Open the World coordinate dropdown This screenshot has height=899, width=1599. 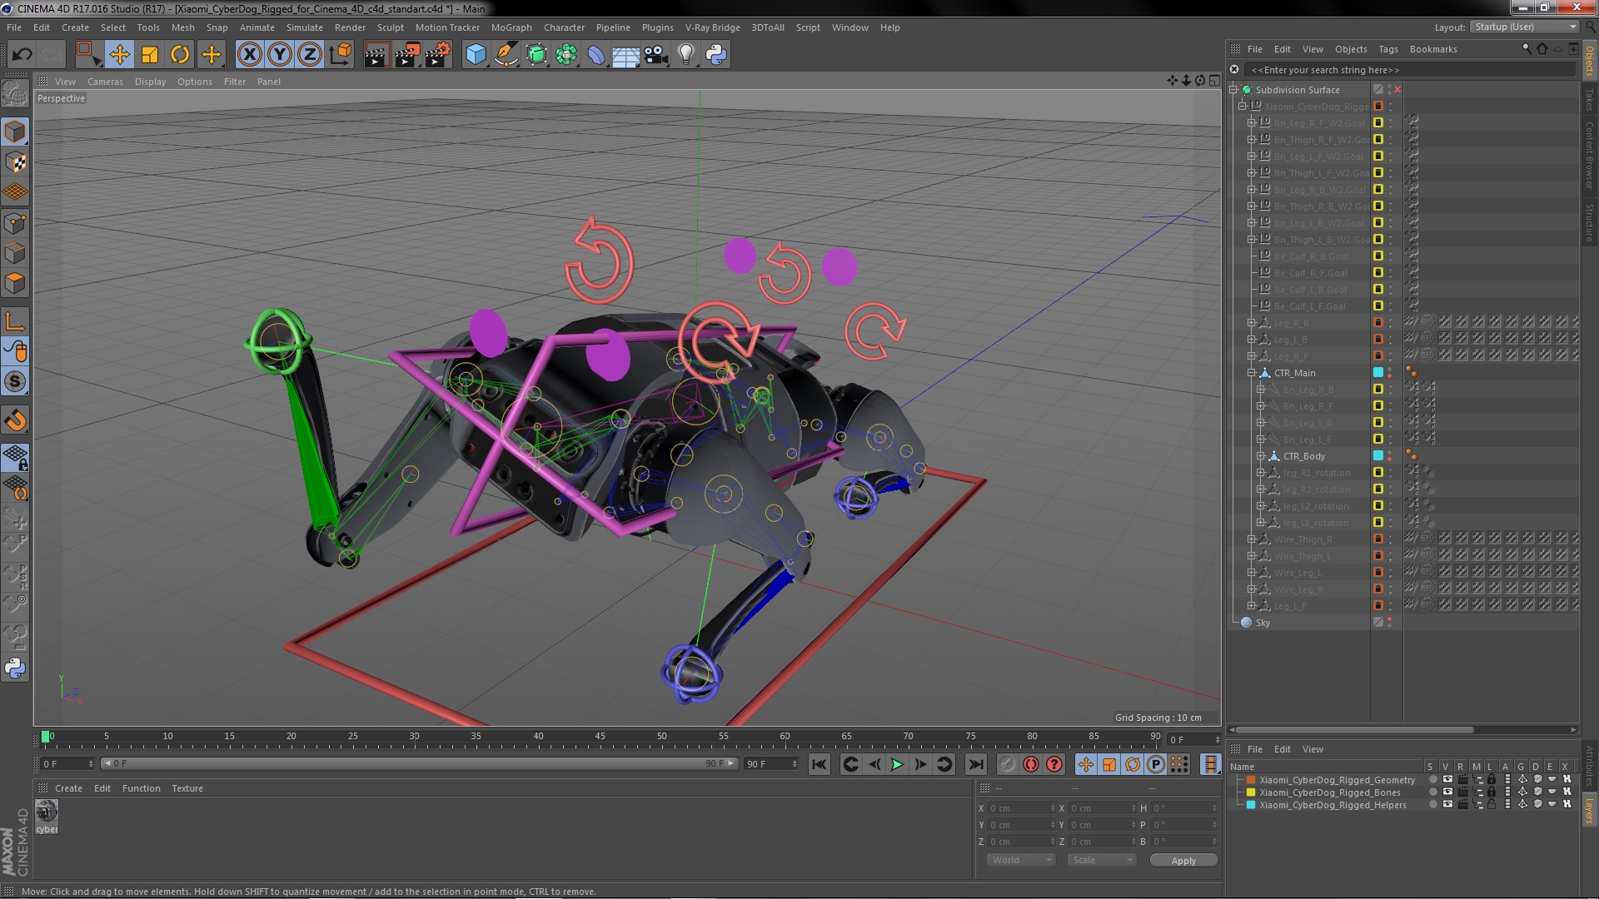pyautogui.click(x=1021, y=860)
